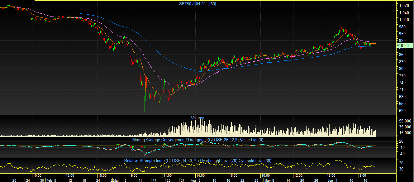
Task: Click the 35,000 volume axis label
Action: (x=405, y=127)
